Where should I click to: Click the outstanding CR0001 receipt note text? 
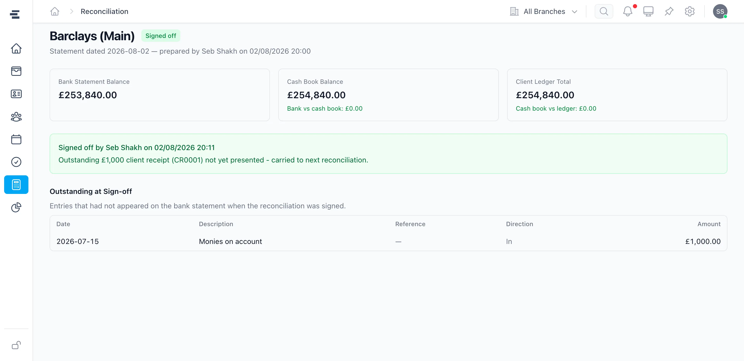213,160
